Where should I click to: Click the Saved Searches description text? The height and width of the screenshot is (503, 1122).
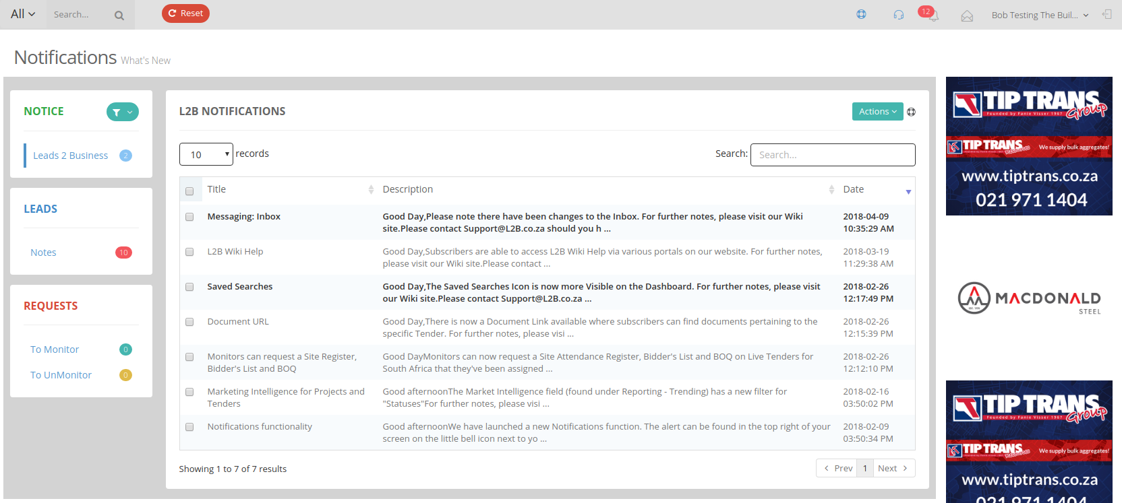point(601,293)
